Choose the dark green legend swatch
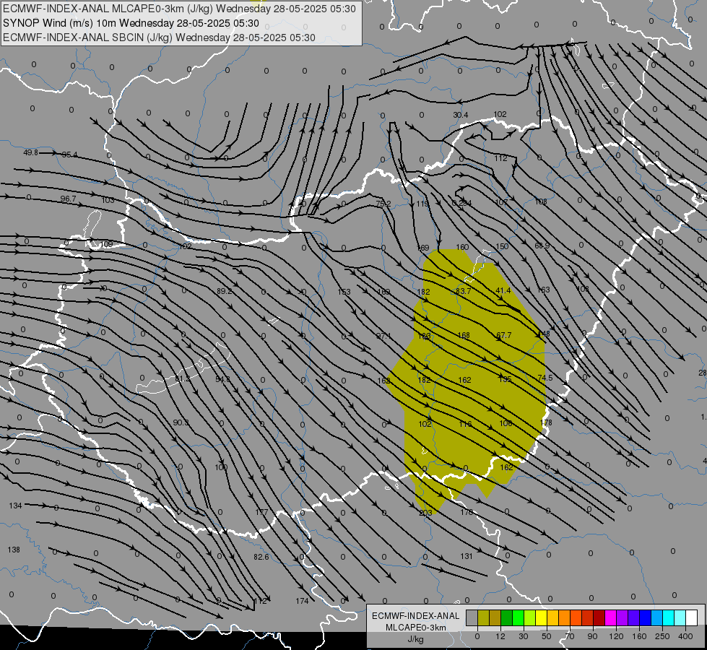Viewport: 707px width, 650px height. (506, 617)
